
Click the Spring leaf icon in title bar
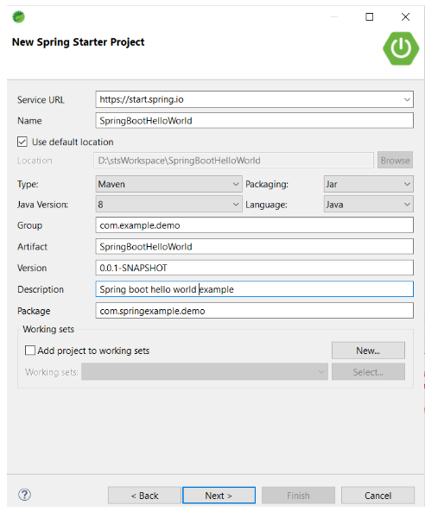(x=19, y=16)
